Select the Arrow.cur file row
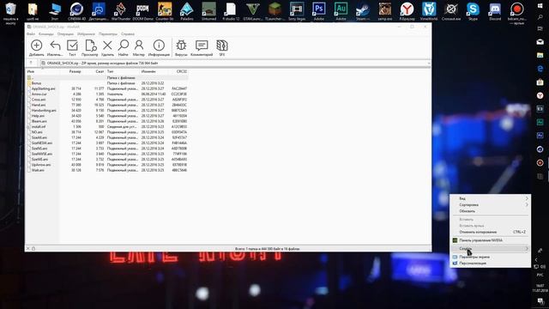This screenshot has height=309, width=549. click(x=107, y=94)
